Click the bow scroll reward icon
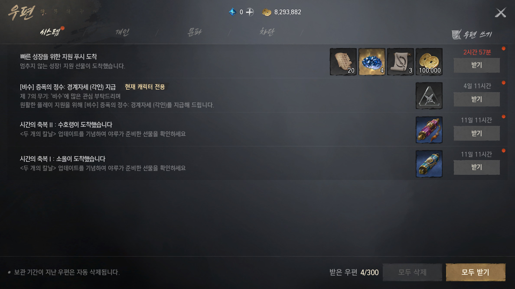The height and width of the screenshot is (289, 515). (401, 61)
